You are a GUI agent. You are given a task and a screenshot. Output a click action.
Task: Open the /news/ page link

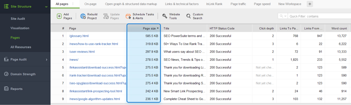coord(74,60)
